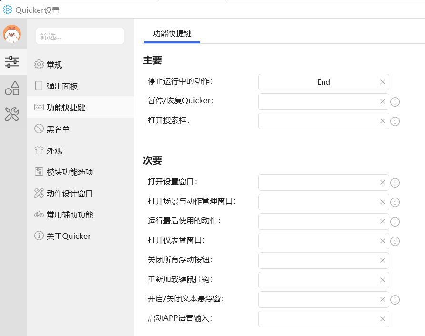The image size is (425, 336).
Task: Show info for 打开设置窗口
Action: 395,183
